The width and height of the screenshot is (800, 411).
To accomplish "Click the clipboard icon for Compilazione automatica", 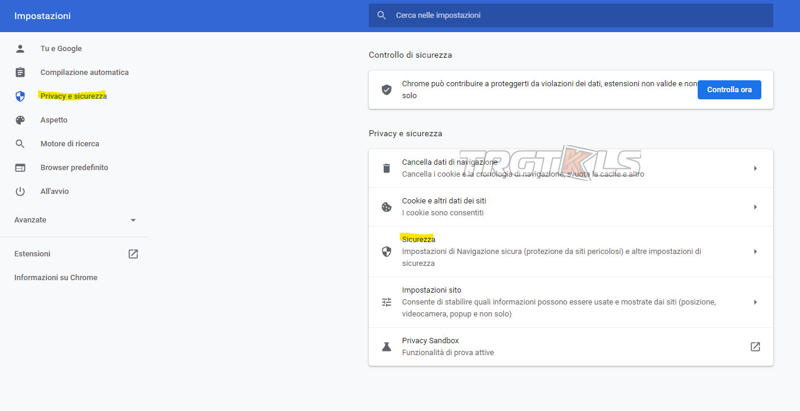I will [x=20, y=73].
